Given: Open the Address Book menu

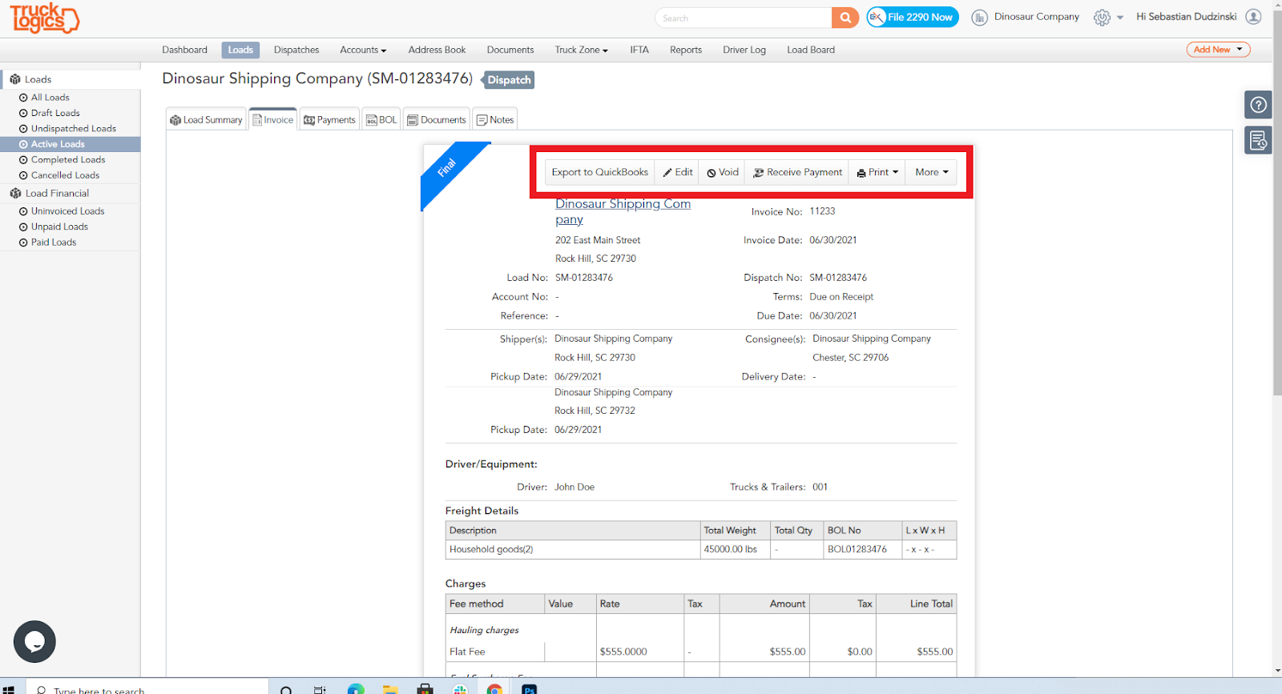Looking at the screenshot, I should point(437,50).
